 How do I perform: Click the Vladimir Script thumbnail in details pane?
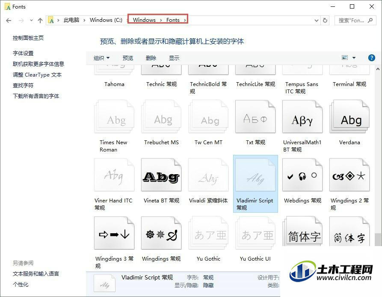(104, 283)
